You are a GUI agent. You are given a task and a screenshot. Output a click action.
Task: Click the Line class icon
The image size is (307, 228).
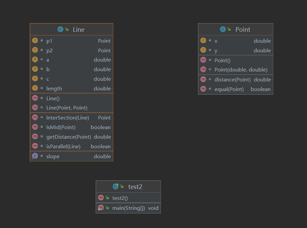coord(60,29)
